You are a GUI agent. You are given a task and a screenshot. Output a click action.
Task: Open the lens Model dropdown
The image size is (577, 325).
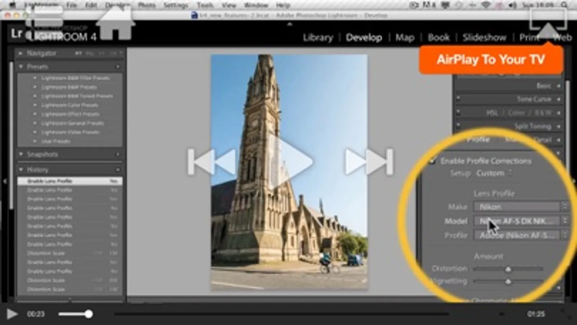click(x=521, y=221)
